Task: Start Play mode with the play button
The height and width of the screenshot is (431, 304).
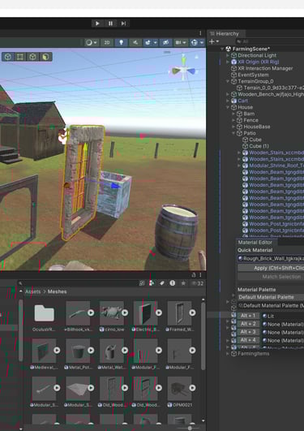Action: point(97,24)
